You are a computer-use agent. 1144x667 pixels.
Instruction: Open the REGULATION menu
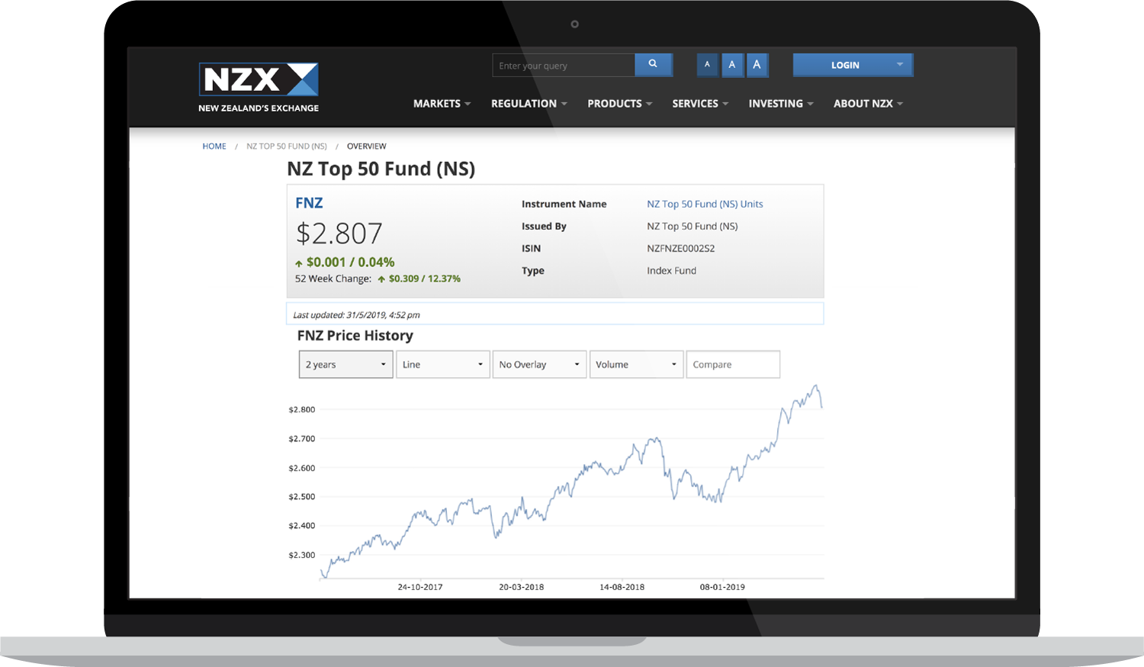coord(529,104)
